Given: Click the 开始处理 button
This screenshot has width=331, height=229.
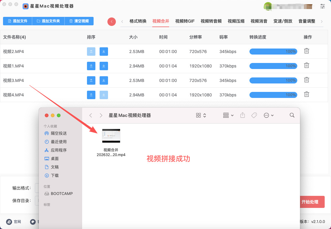Looking at the screenshot, I should click(x=312, y=202).
